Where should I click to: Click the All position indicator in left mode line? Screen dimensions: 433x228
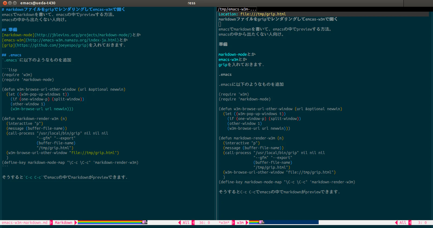tap(186, 223)
